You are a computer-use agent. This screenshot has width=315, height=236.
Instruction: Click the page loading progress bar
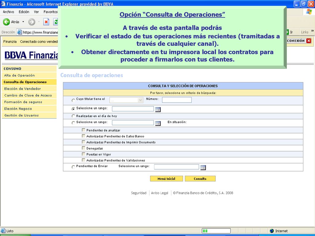[216, 231]
